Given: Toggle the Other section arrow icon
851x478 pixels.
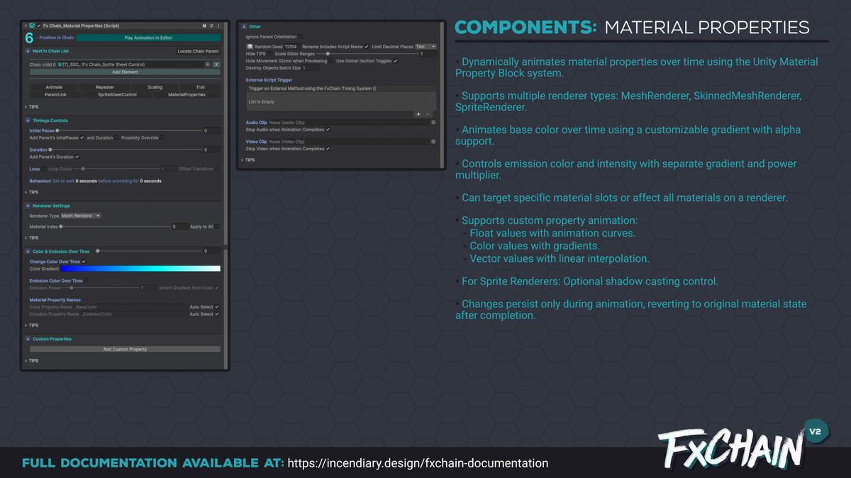Looking at the screenshot, I should [x=244, y=27].
